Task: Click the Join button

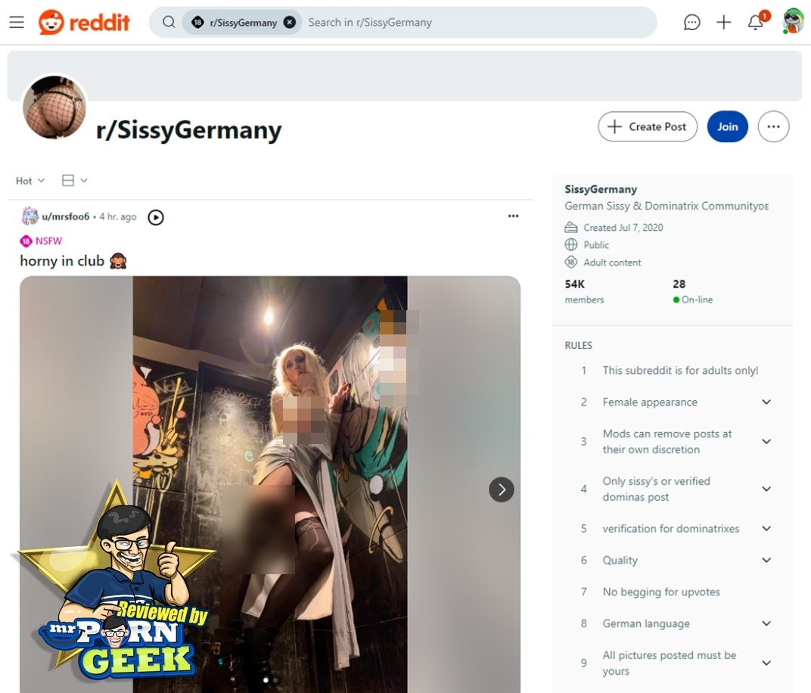Action: (727, 126)
